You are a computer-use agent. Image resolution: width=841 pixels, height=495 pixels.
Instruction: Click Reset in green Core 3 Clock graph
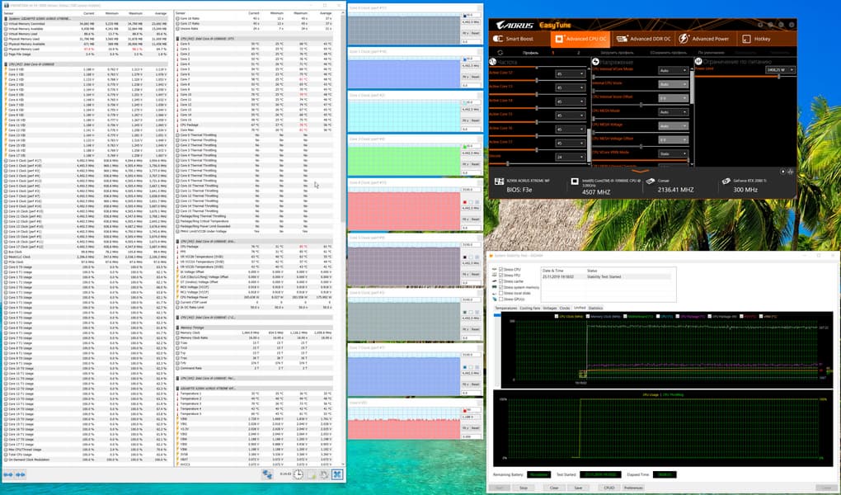[475, 164]
